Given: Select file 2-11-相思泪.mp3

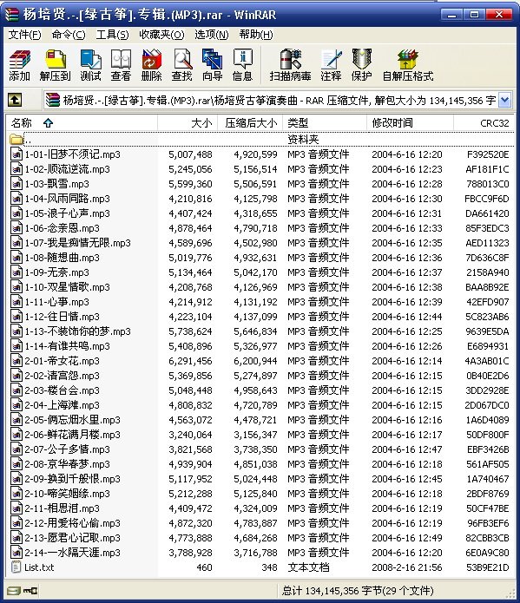Looking at the screenshot, I should coord(62,508).
